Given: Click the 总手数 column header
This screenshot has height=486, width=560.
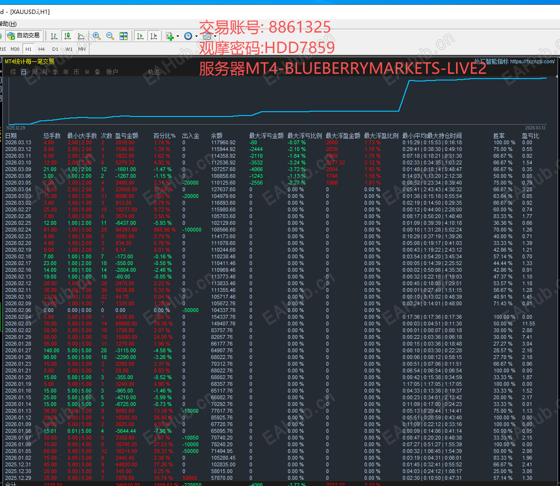Looking at the screenshot, I should click(x=52, y=136).
